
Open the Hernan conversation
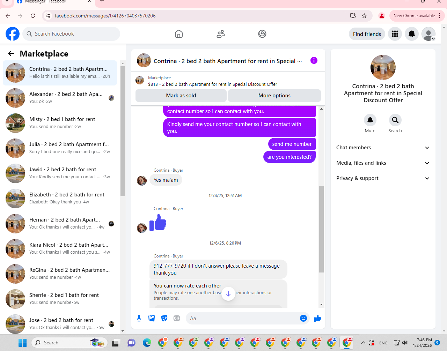(x=60, y=223)
